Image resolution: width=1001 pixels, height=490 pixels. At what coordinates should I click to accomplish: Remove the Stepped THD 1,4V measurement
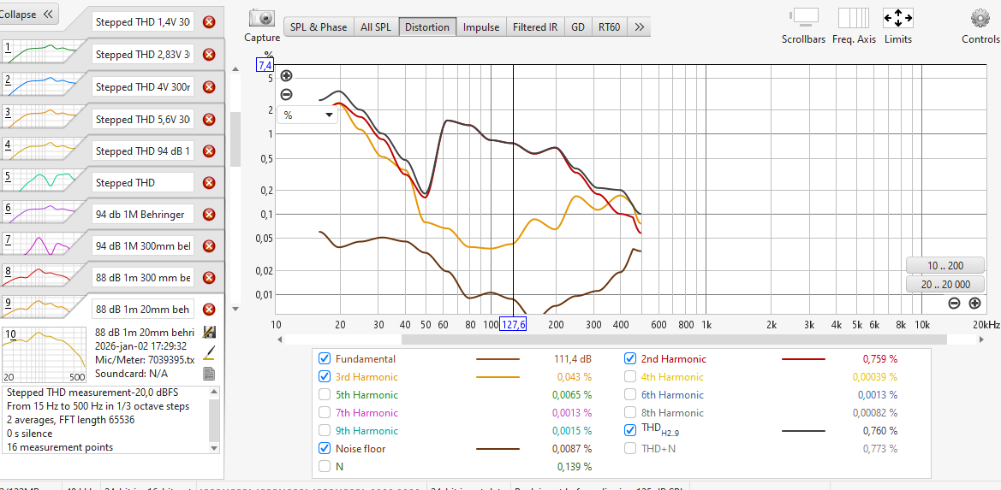pyautogui.click(x=208, y=22)
